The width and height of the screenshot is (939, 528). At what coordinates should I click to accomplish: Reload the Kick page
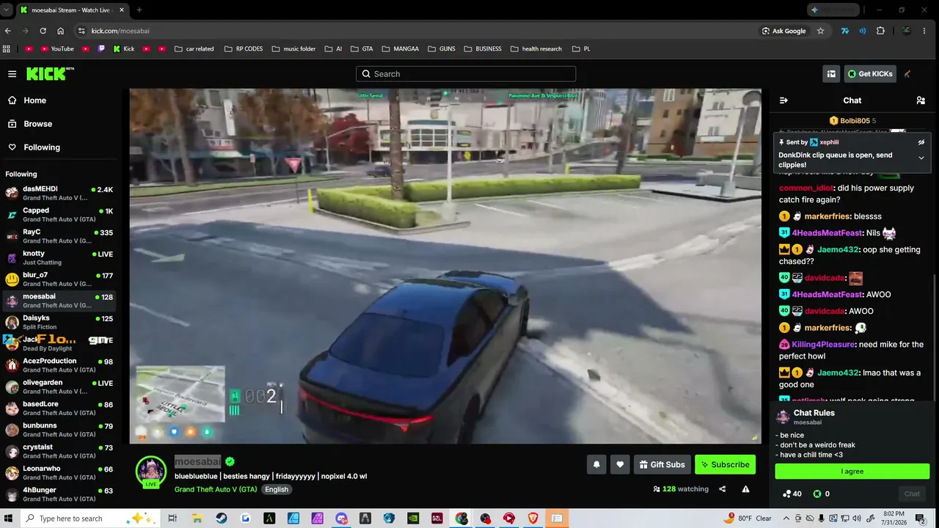[x=43, y=31]
